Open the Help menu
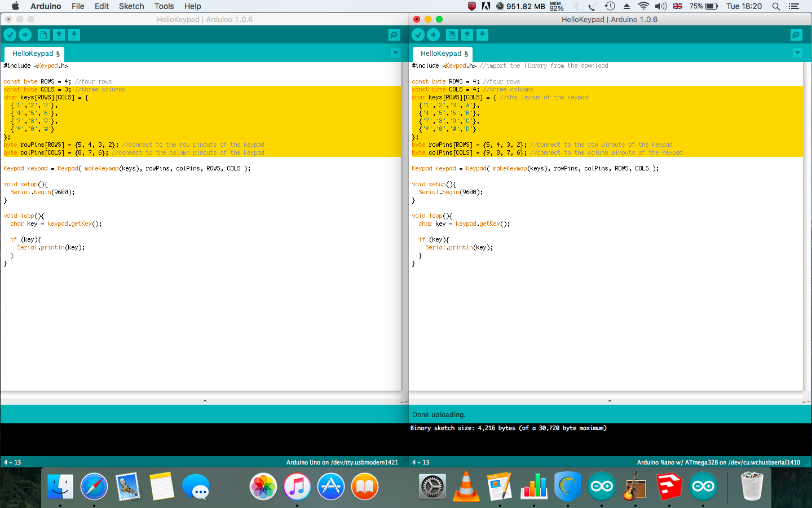This screenshot has width=812, height=508. 193,6
